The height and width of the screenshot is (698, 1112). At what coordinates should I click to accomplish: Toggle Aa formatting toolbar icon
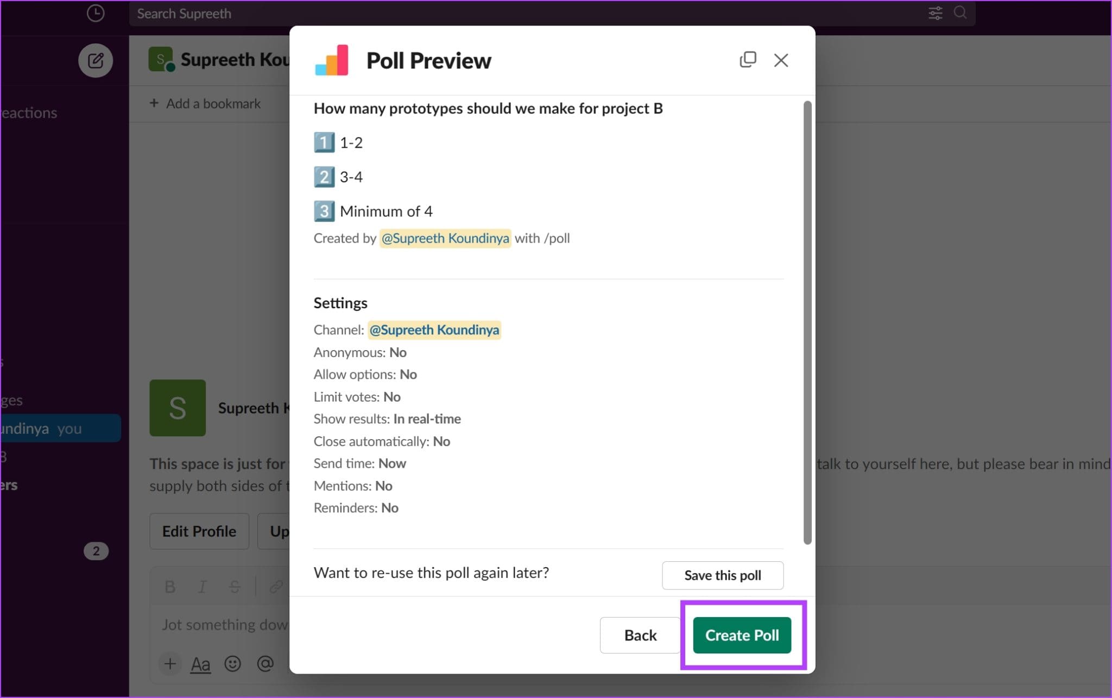[x=200, y=664]
